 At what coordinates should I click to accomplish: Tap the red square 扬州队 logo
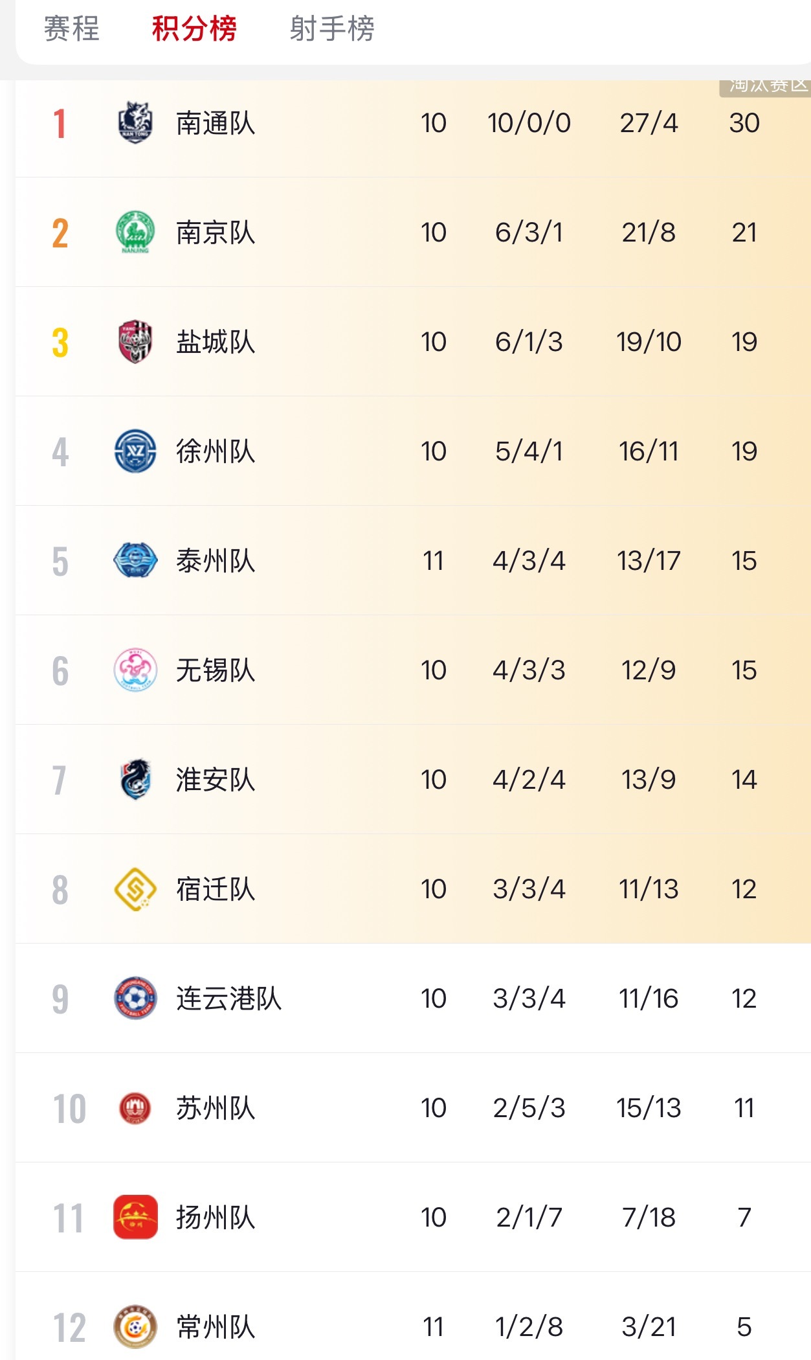[135, 1217]
